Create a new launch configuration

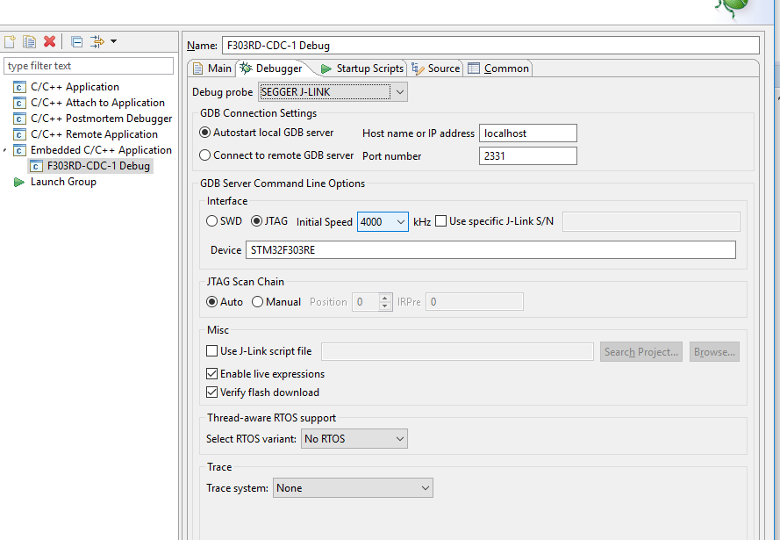point(10,40)
